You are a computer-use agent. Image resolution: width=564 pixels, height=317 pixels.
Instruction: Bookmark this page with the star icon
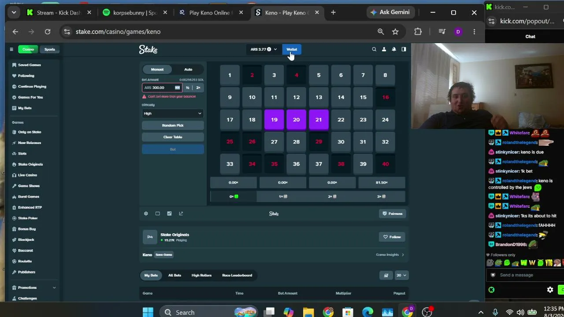[395, 32]
